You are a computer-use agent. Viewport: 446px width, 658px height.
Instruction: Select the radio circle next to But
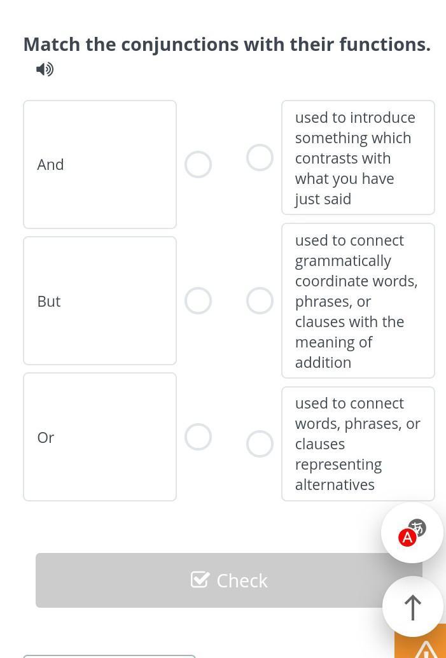pyautogui.click(x=198, y=301)
